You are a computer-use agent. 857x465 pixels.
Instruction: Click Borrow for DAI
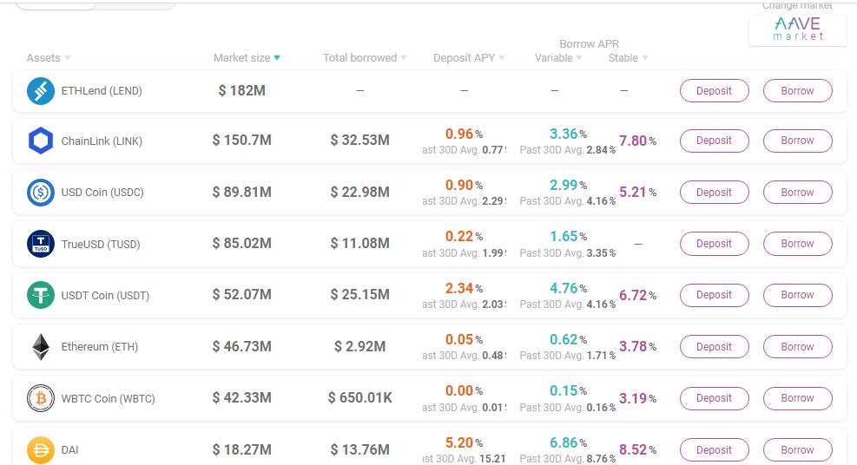797,449
